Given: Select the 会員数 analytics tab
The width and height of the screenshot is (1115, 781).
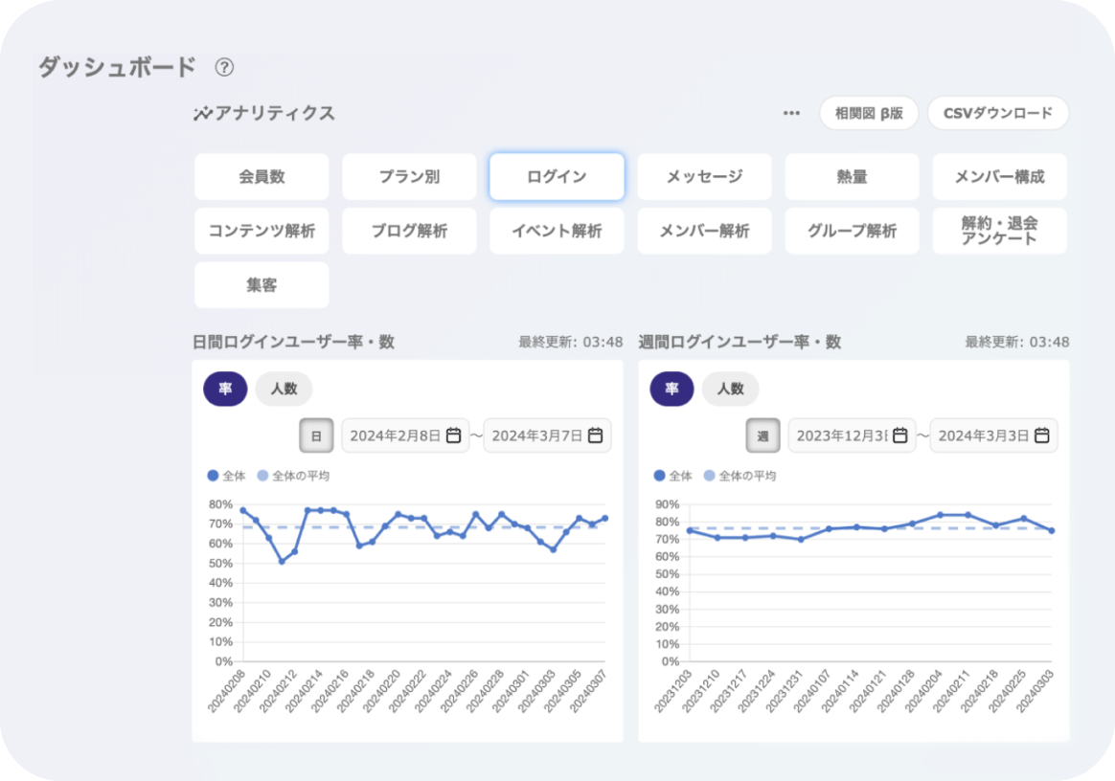Looking at the screenshot, I should coord(262,177).
